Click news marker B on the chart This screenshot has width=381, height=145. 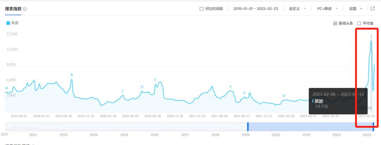tap(72, 75)
